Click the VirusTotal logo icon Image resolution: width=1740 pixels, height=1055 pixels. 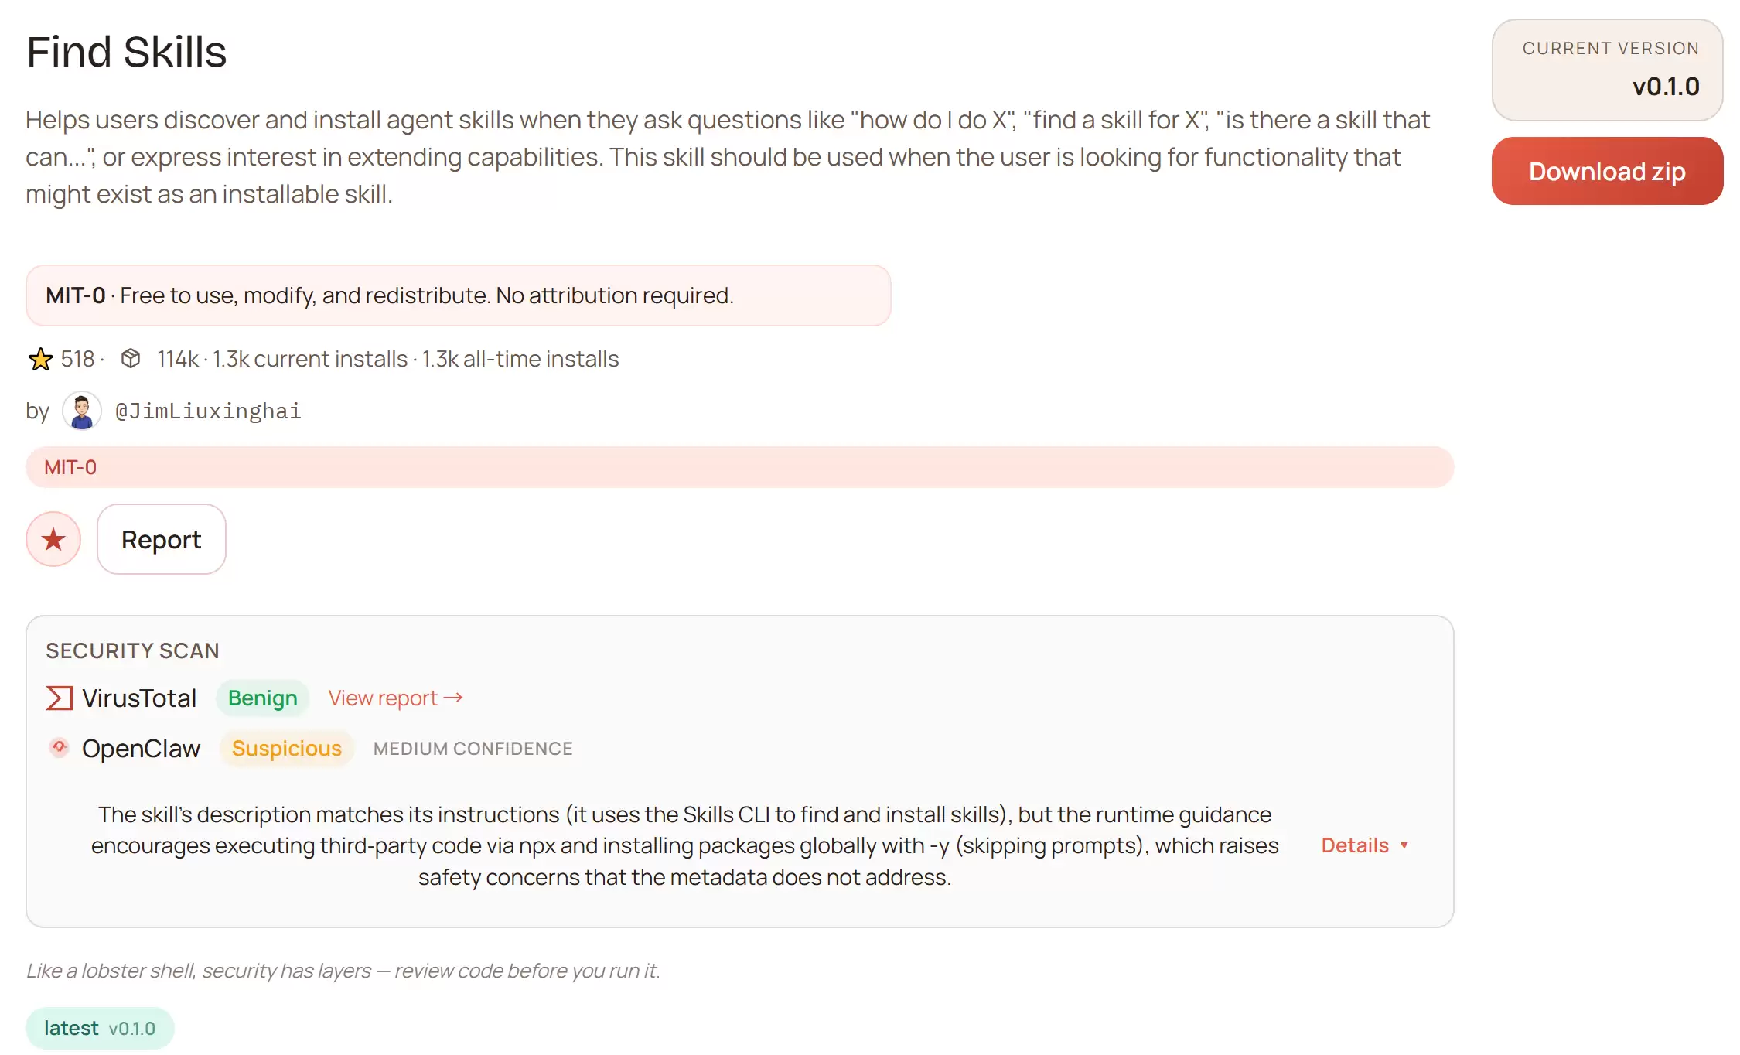point(60,698)
